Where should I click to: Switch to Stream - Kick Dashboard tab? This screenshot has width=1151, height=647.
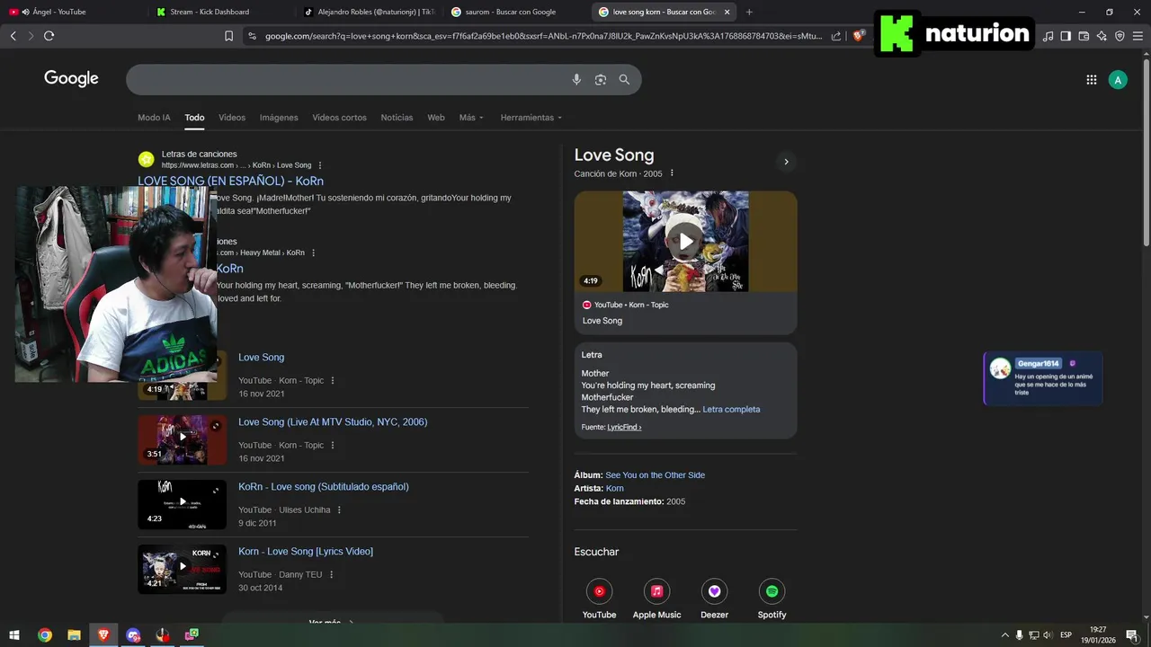[220, 12]
